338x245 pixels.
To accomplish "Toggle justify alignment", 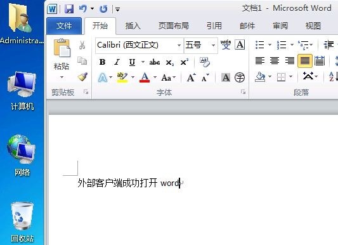I will pyautogui.click(x=305, y=61).
